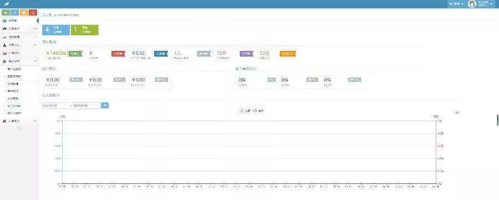This screenshot has width=499, height=200.
Task: Click the app logo in the header
Action: coord(6,4)
